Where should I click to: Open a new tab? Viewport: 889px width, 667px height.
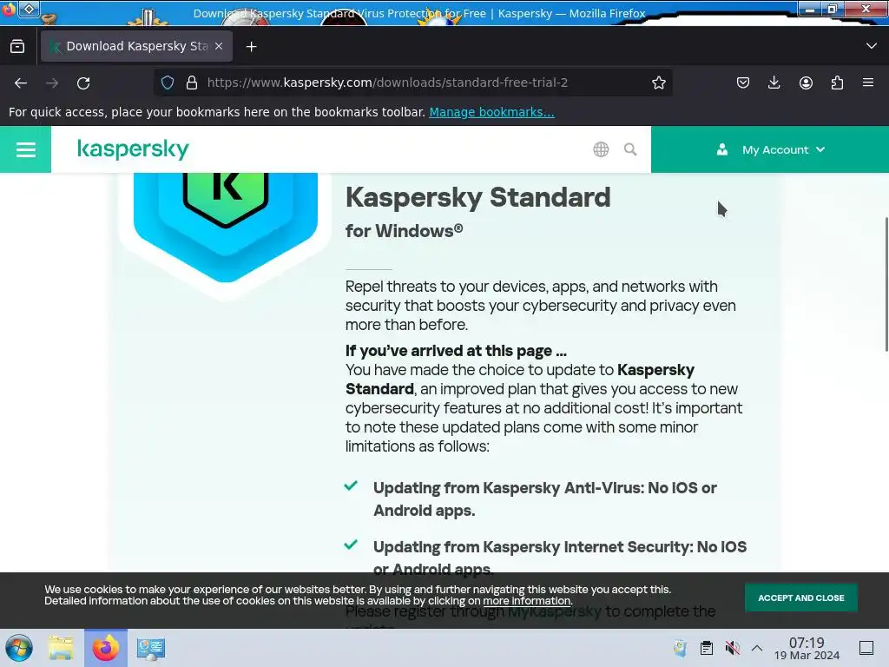251,47
